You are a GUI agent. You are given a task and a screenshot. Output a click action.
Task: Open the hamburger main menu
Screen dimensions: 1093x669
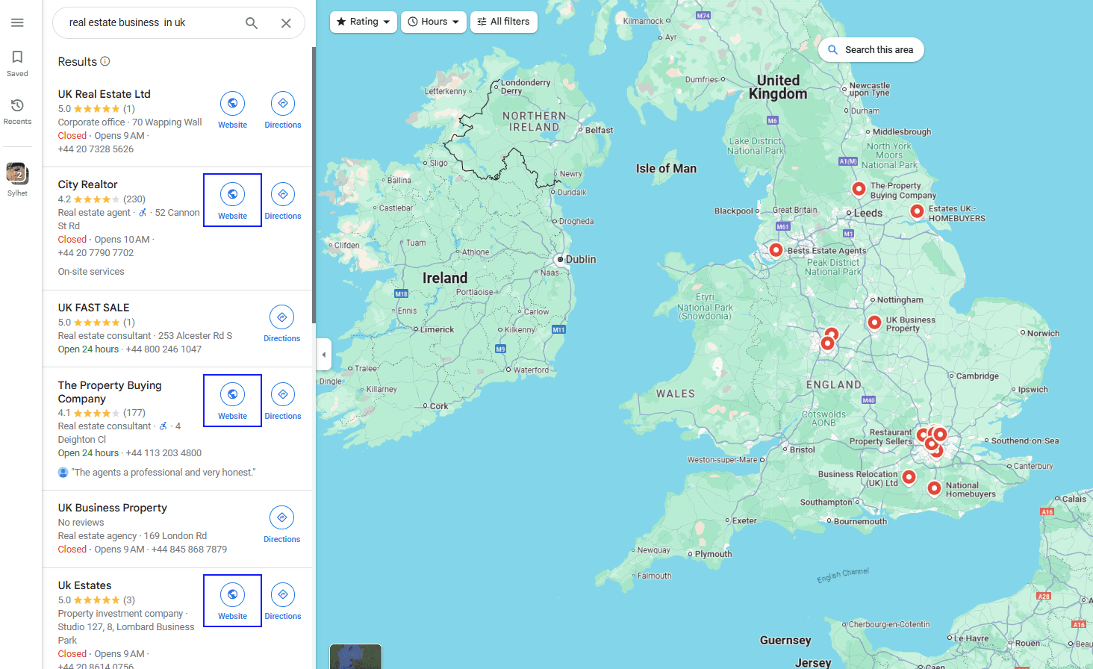coord(17,22)
